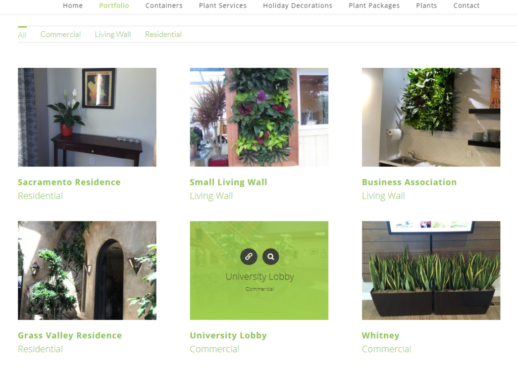The height and width of the screenshot is (367, 517).
Task: Select the All filter tab
Action: pyautogui.click(x=22, y=35)
